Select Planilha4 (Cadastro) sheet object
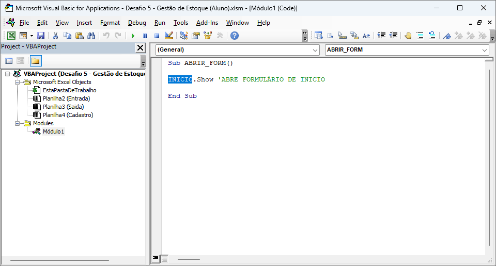 pos(68,115)
